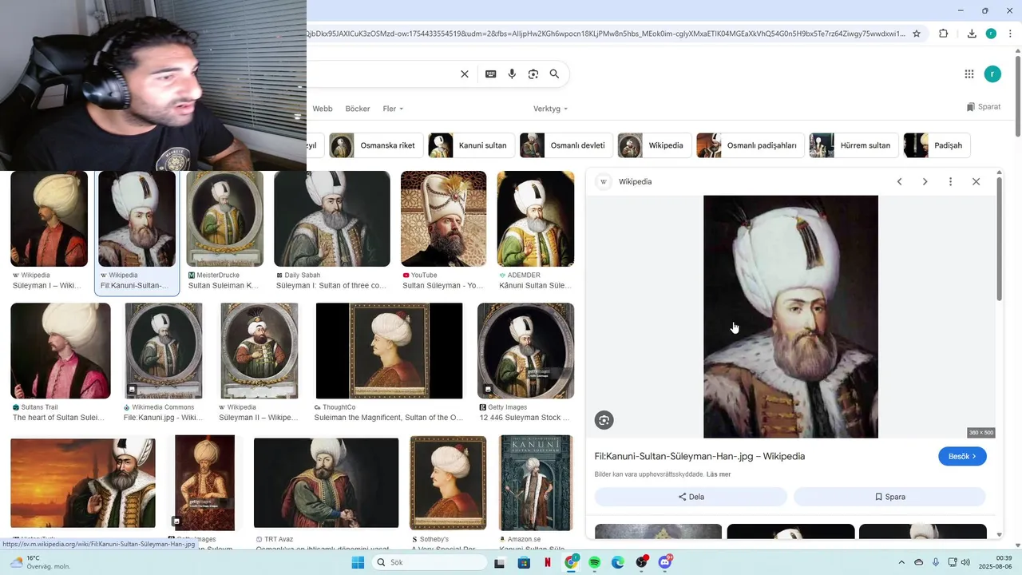This screenshot has height=575, width=1022.
Task: Open the Chrome profile avatar in the toolbar
Action: 991,34
